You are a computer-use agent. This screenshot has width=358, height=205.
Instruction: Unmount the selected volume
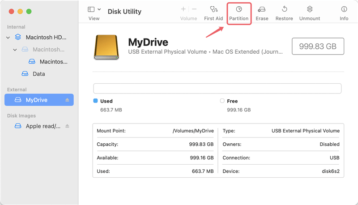tap(310, 13)
